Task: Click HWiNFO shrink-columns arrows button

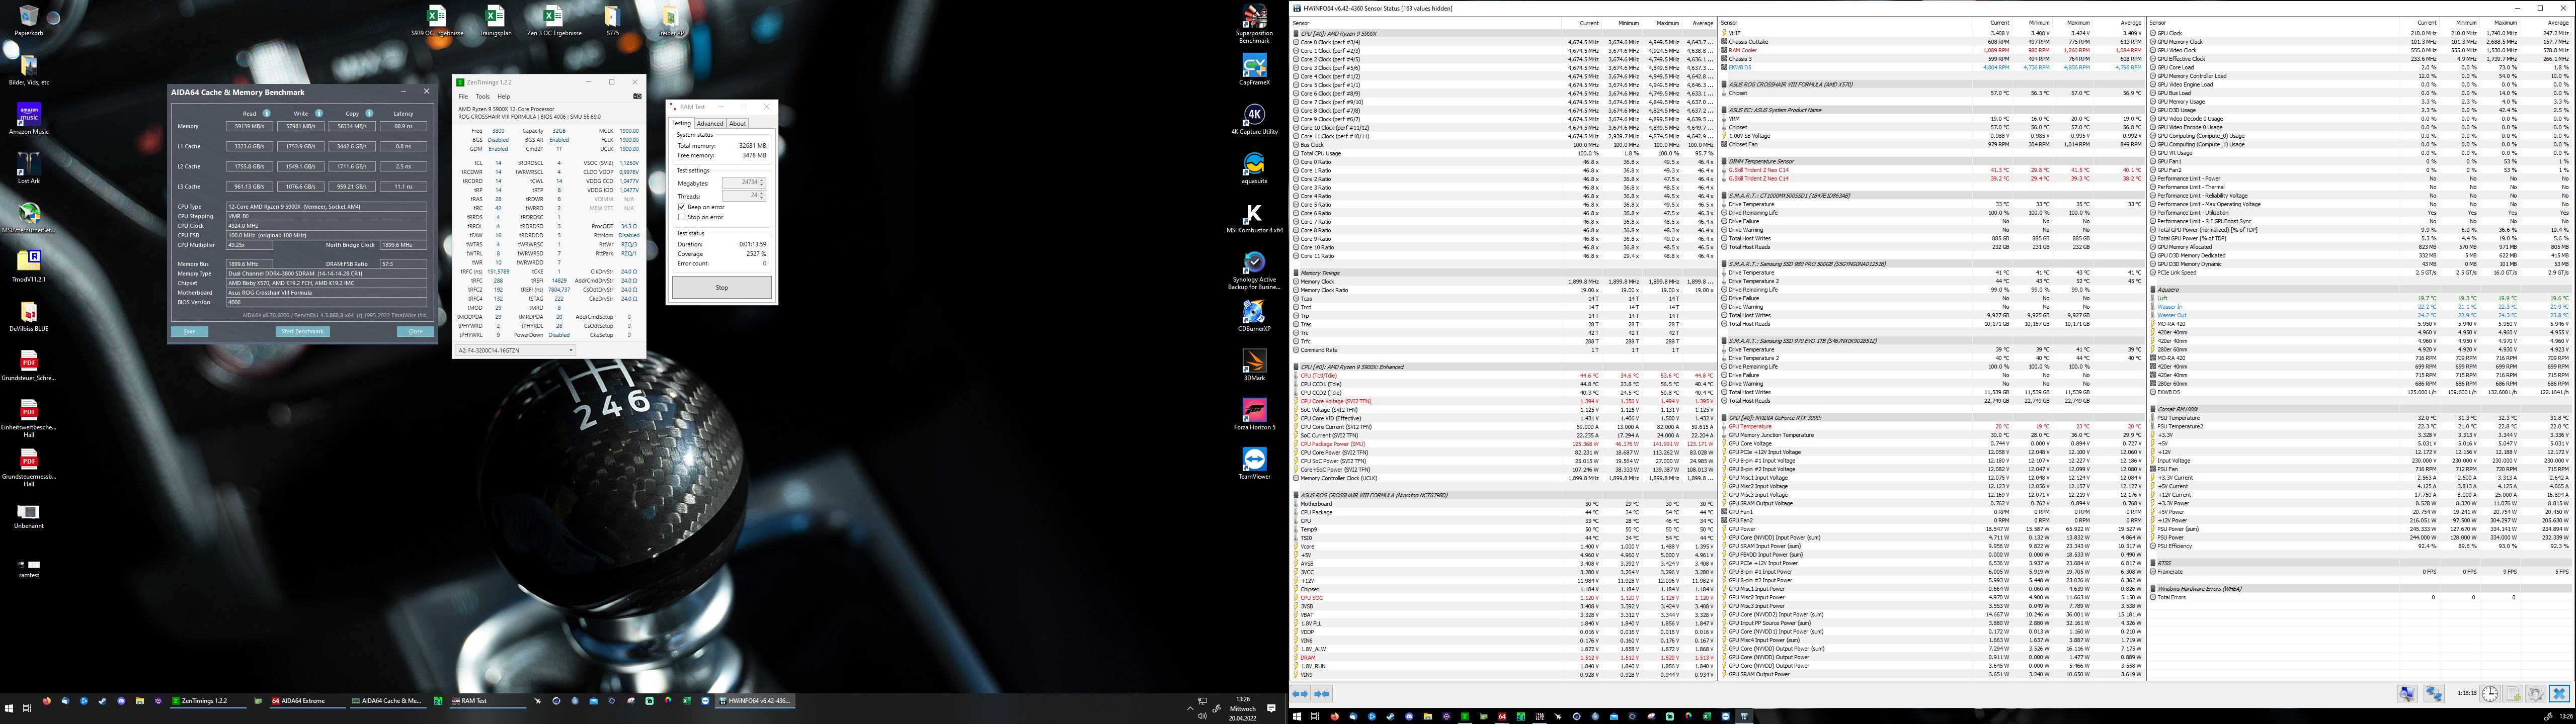Action: pyautogui.click(x=1321, y=693)
